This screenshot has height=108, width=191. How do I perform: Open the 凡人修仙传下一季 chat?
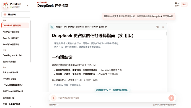pyautogui.click(x=15, y=72)
